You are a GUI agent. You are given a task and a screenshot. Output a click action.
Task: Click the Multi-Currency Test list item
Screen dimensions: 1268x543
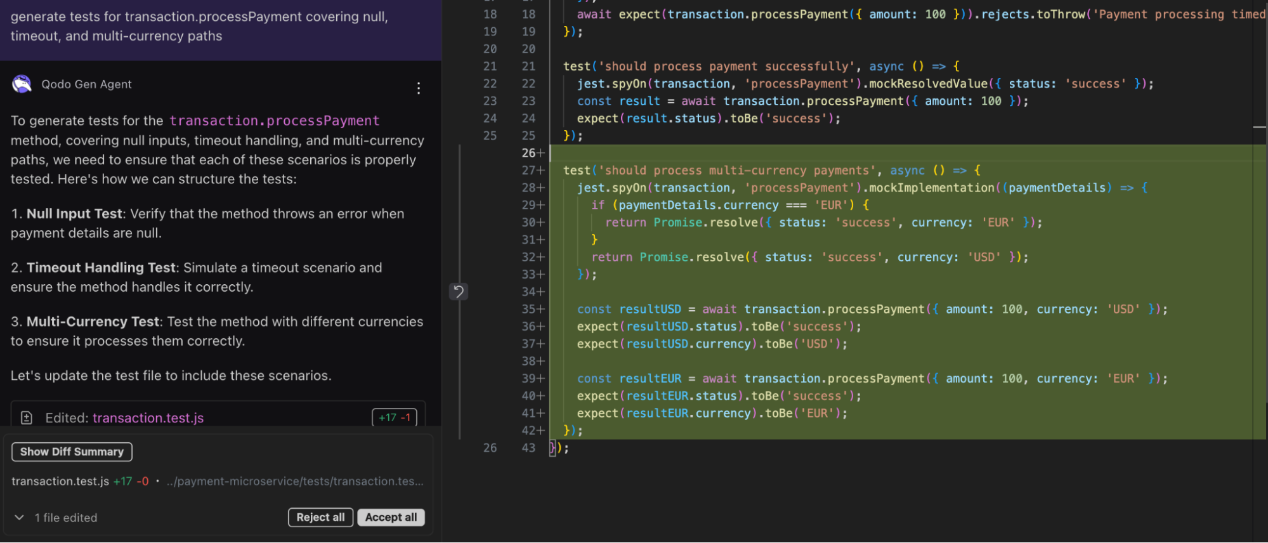[x=216, y=331]
